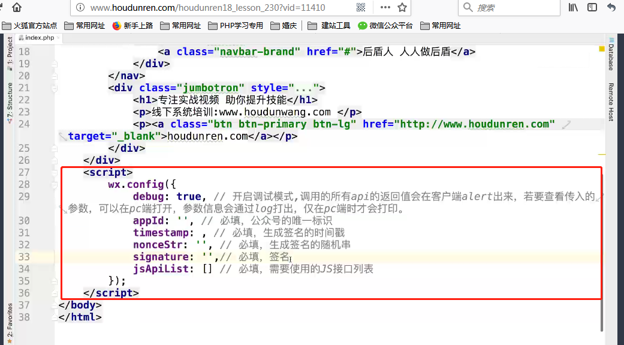Open the 2: Favorites tool window
Viewport: 624px width, 345px height.
[x=10, y=323]
